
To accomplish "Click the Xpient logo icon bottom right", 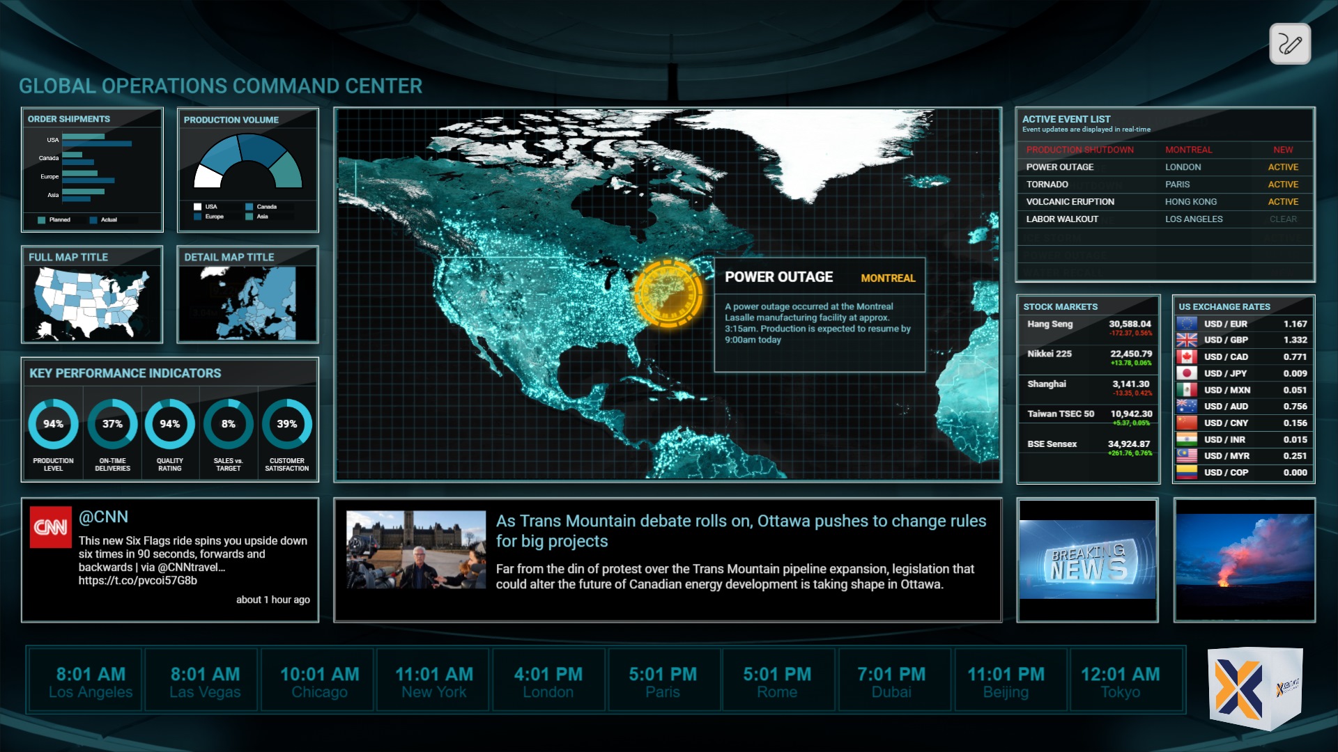I will (x=1263, y=694).
